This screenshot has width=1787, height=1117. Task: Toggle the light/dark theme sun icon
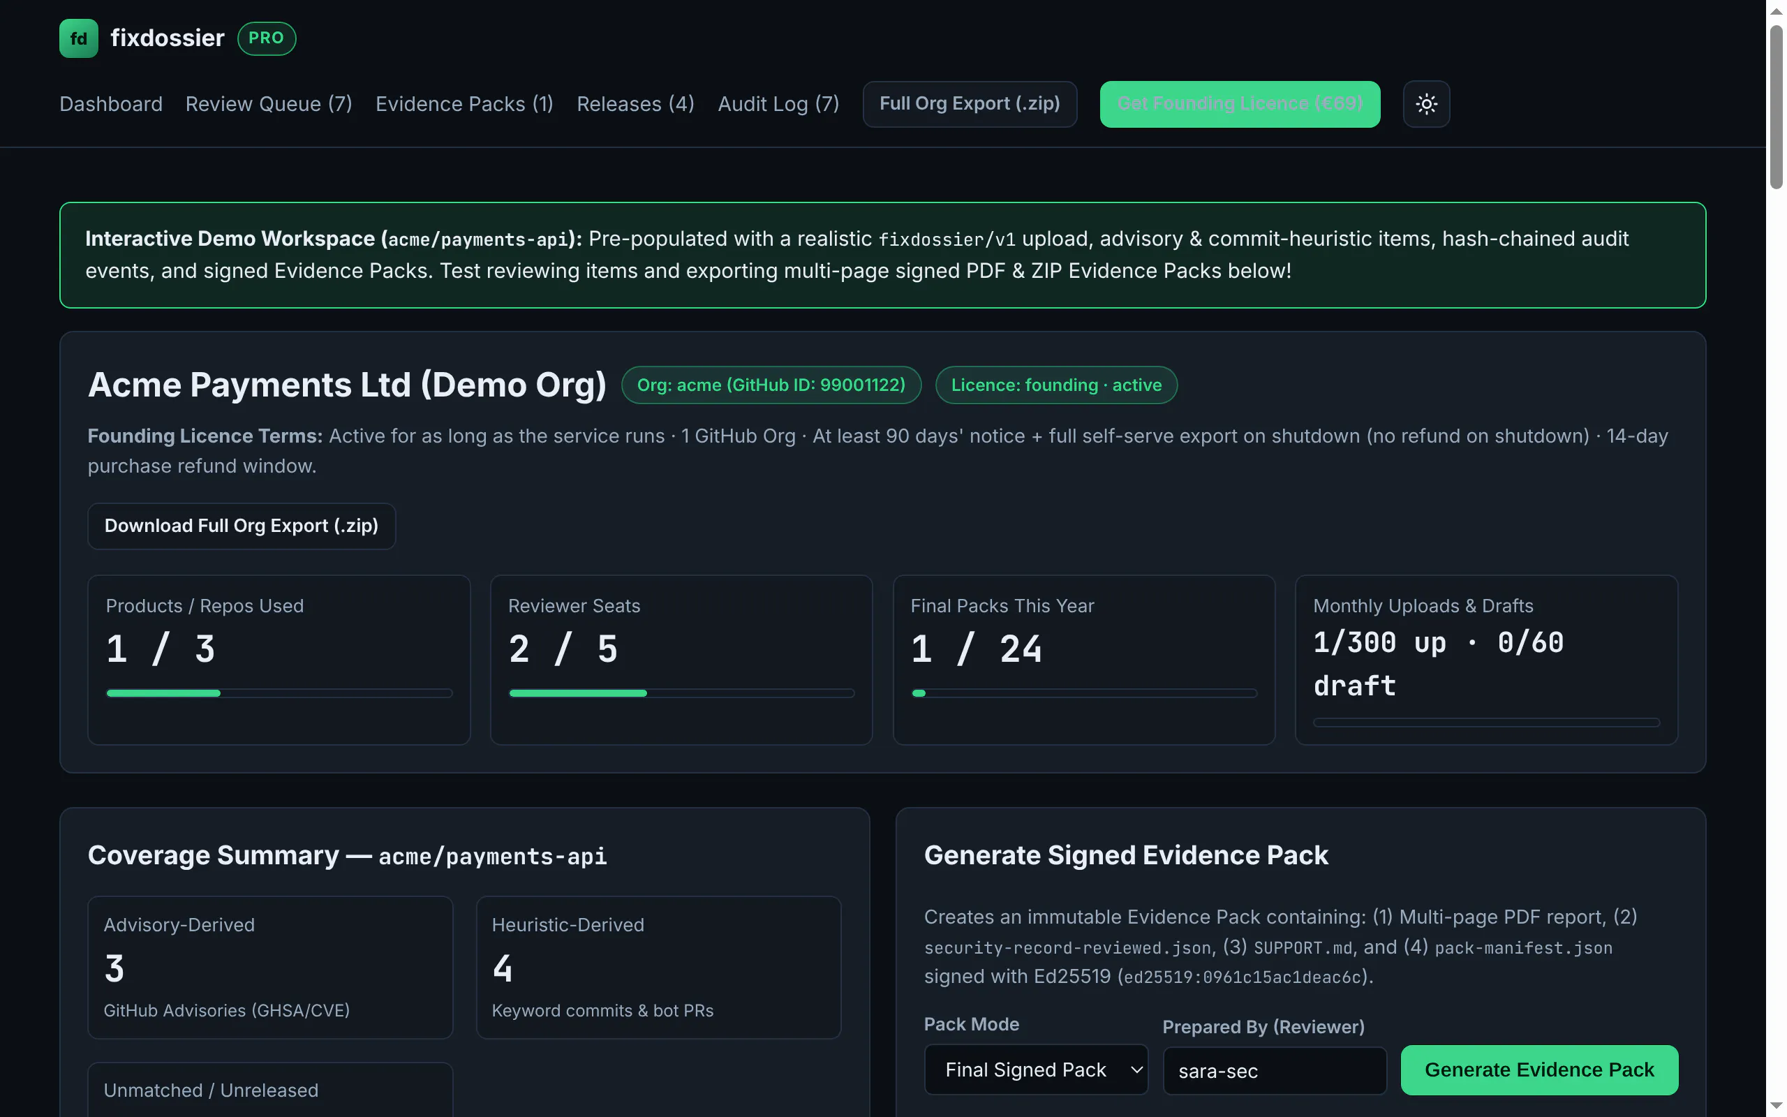pos(1426,104)
